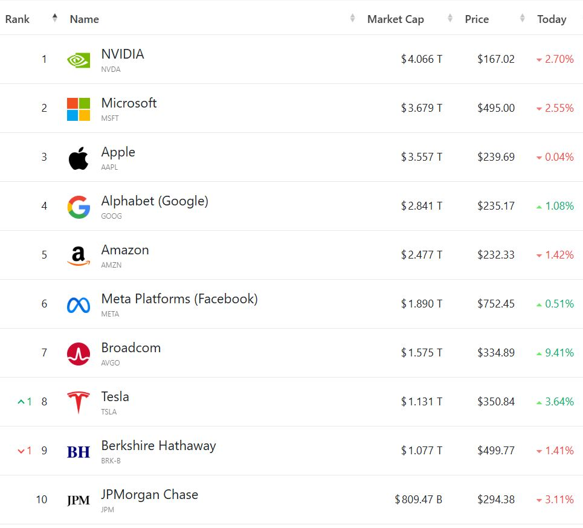Sort by Market Cap column arrows
This screenshot has width=583, height=528.
point(450,18)
